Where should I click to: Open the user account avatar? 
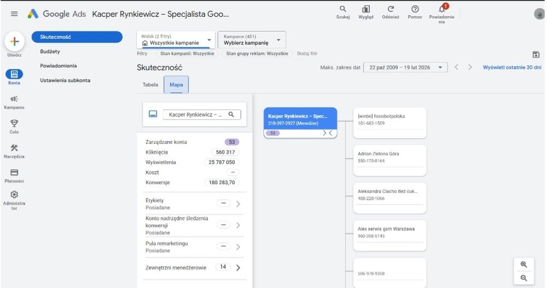coord(539,14)
